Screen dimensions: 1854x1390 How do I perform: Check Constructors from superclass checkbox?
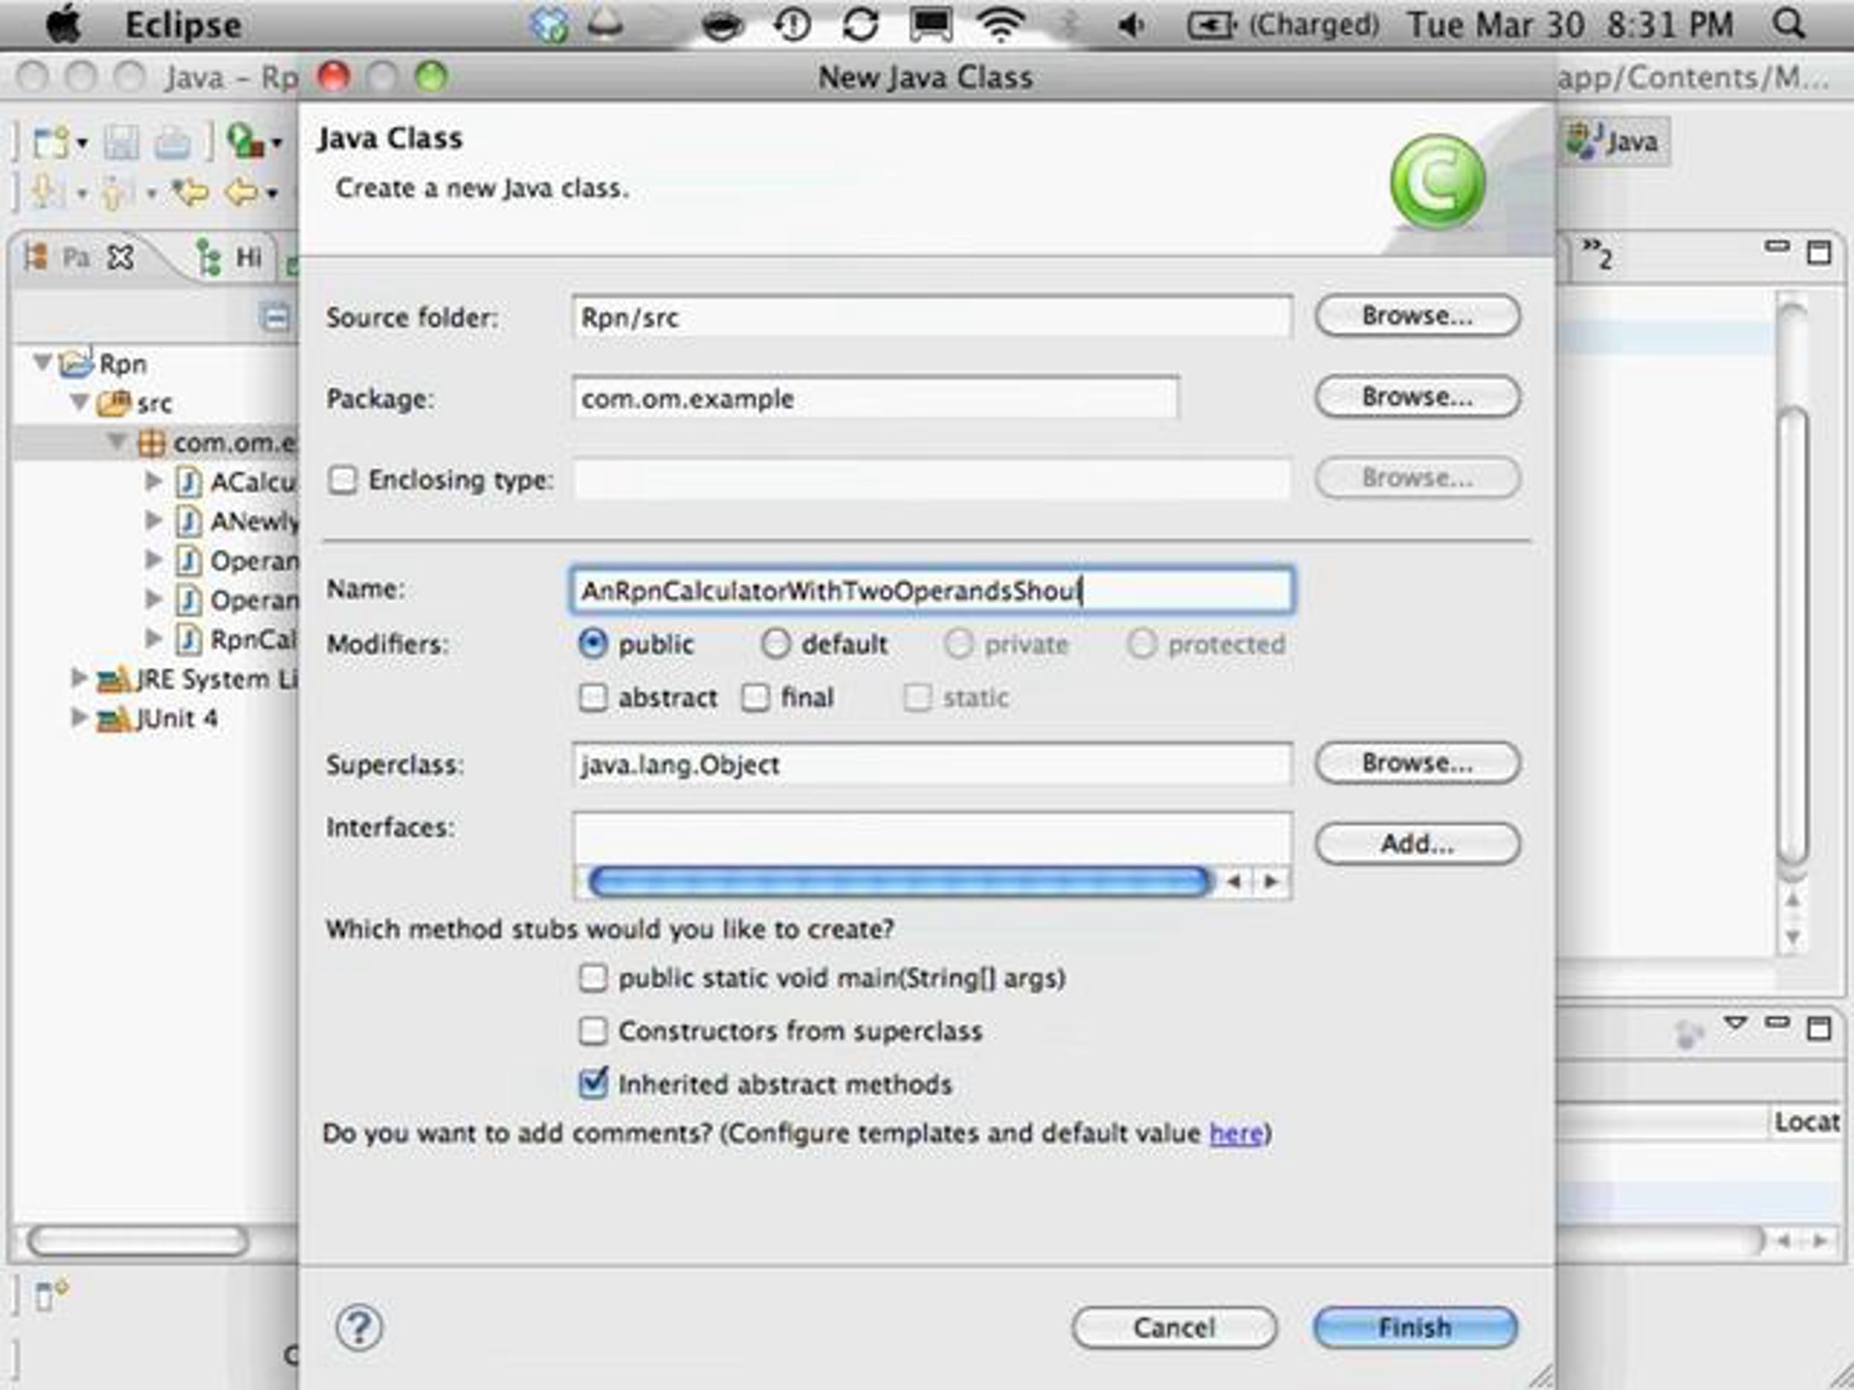click(593, 1031)
